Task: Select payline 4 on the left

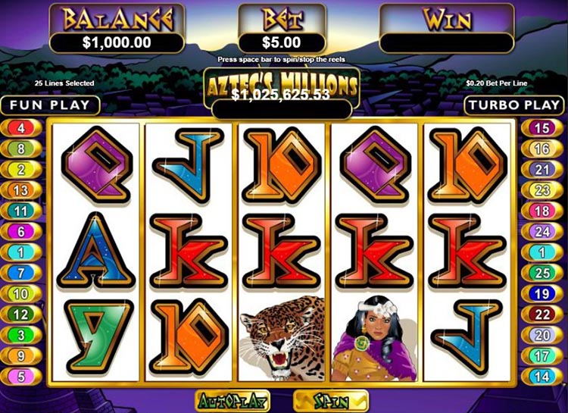Action: pyautogui.click(x=21, y=128)
